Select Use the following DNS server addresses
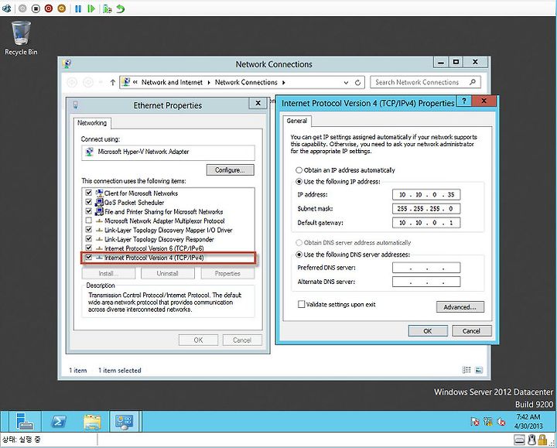The width and height of the screenshot is (557, 448). coord(299,255)
